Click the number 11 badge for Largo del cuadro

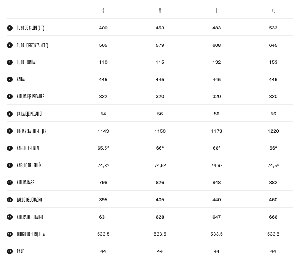[x=10, y=200]
